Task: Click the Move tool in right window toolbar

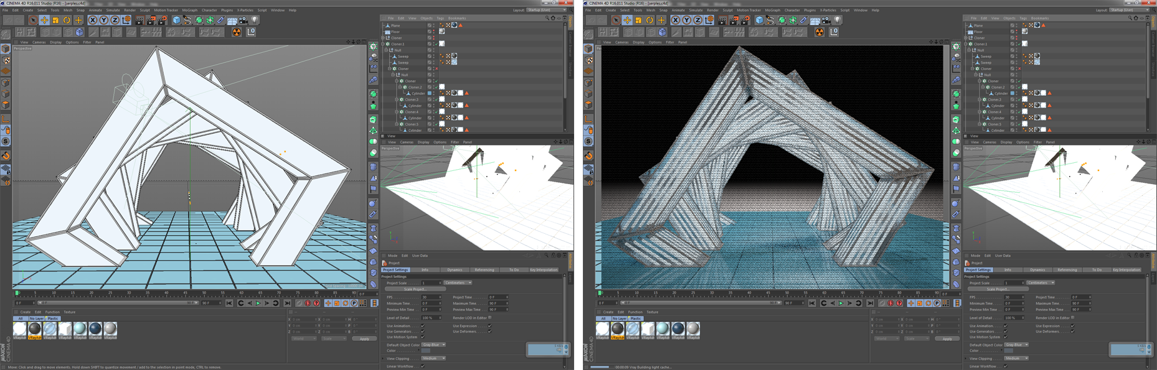Action: click(627, 20)
